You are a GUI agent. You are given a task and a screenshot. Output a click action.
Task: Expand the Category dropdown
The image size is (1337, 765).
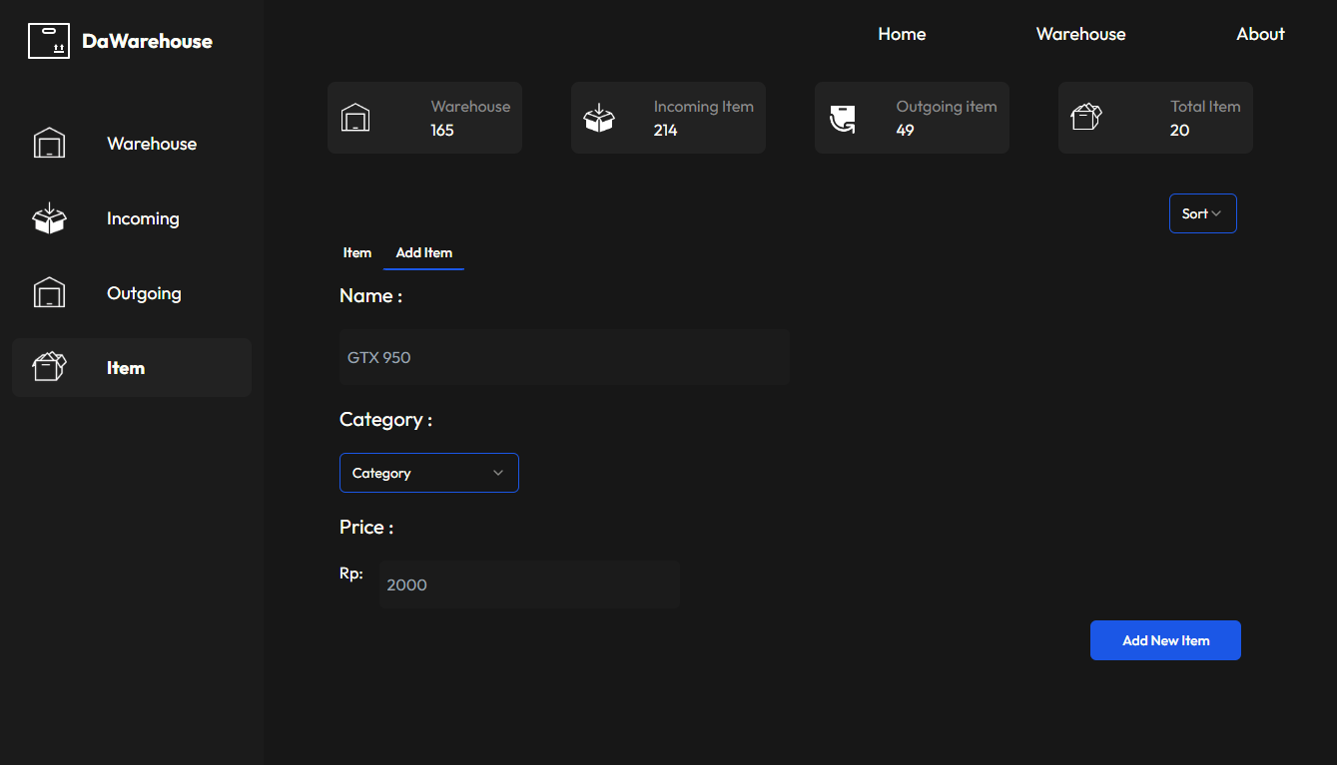(428, 473)
